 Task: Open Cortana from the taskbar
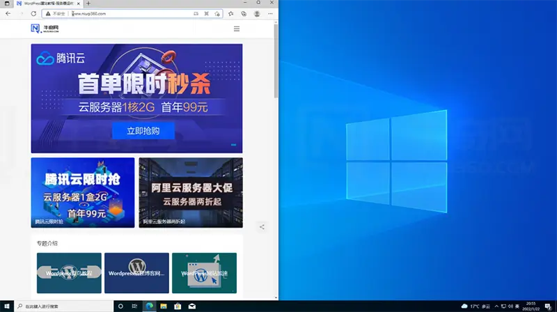pyautogui.click(x=120, y=306)
